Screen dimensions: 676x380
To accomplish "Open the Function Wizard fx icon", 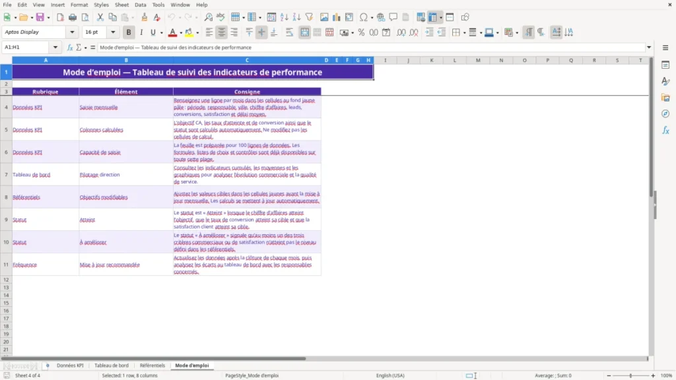I will [70, 47].
